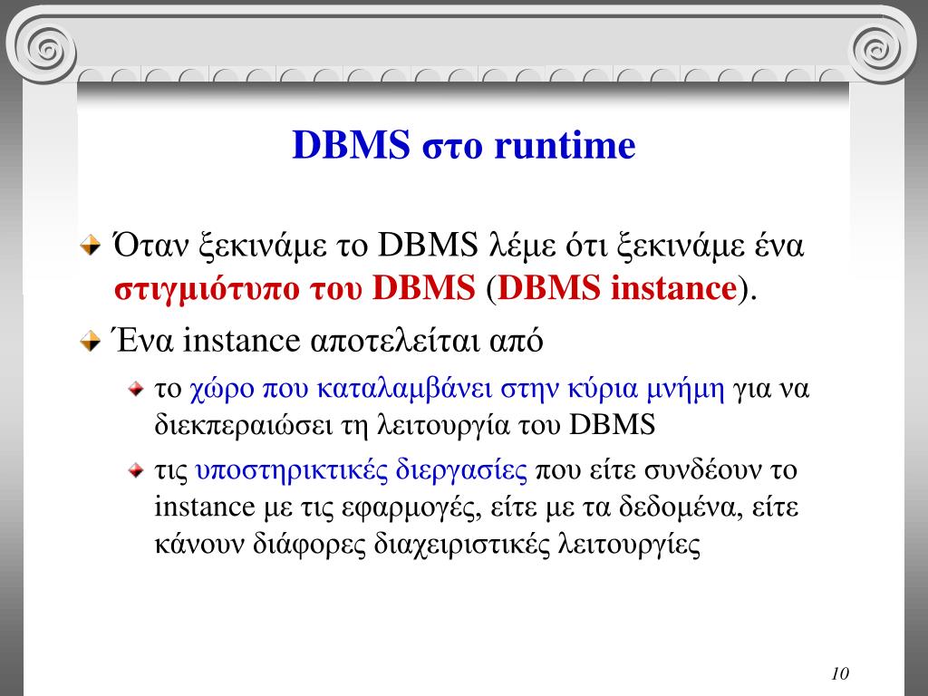The width and height of the screenshot is (928, 696).
Task: Click blue text "χώρο που καταλαμβάνει στην κύρια μνήμη"
Action: click(457, 390)
